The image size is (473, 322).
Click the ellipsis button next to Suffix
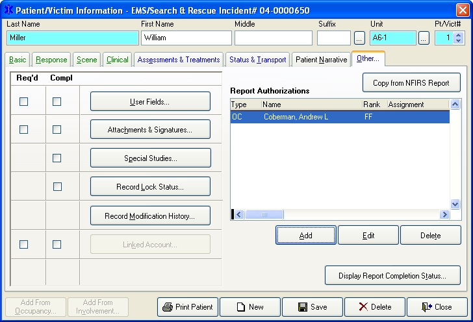[359, 38]
